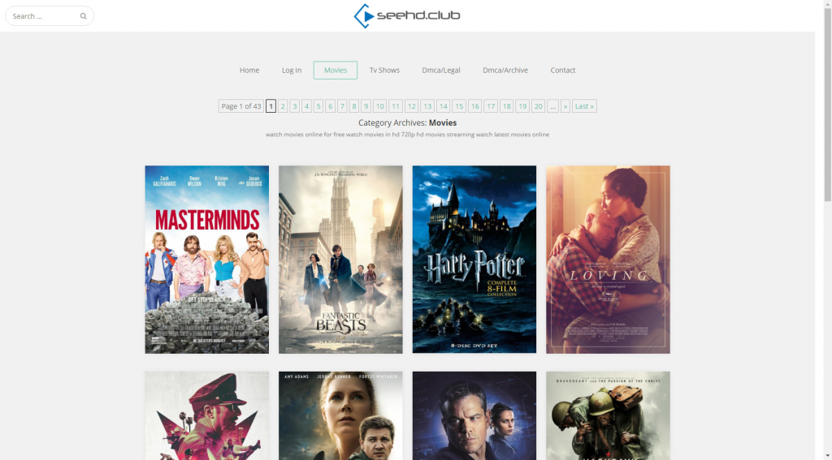Go to pagination page 12
Image resolution: width=832 pixels, height=460 pixels.
pos(411,106)
